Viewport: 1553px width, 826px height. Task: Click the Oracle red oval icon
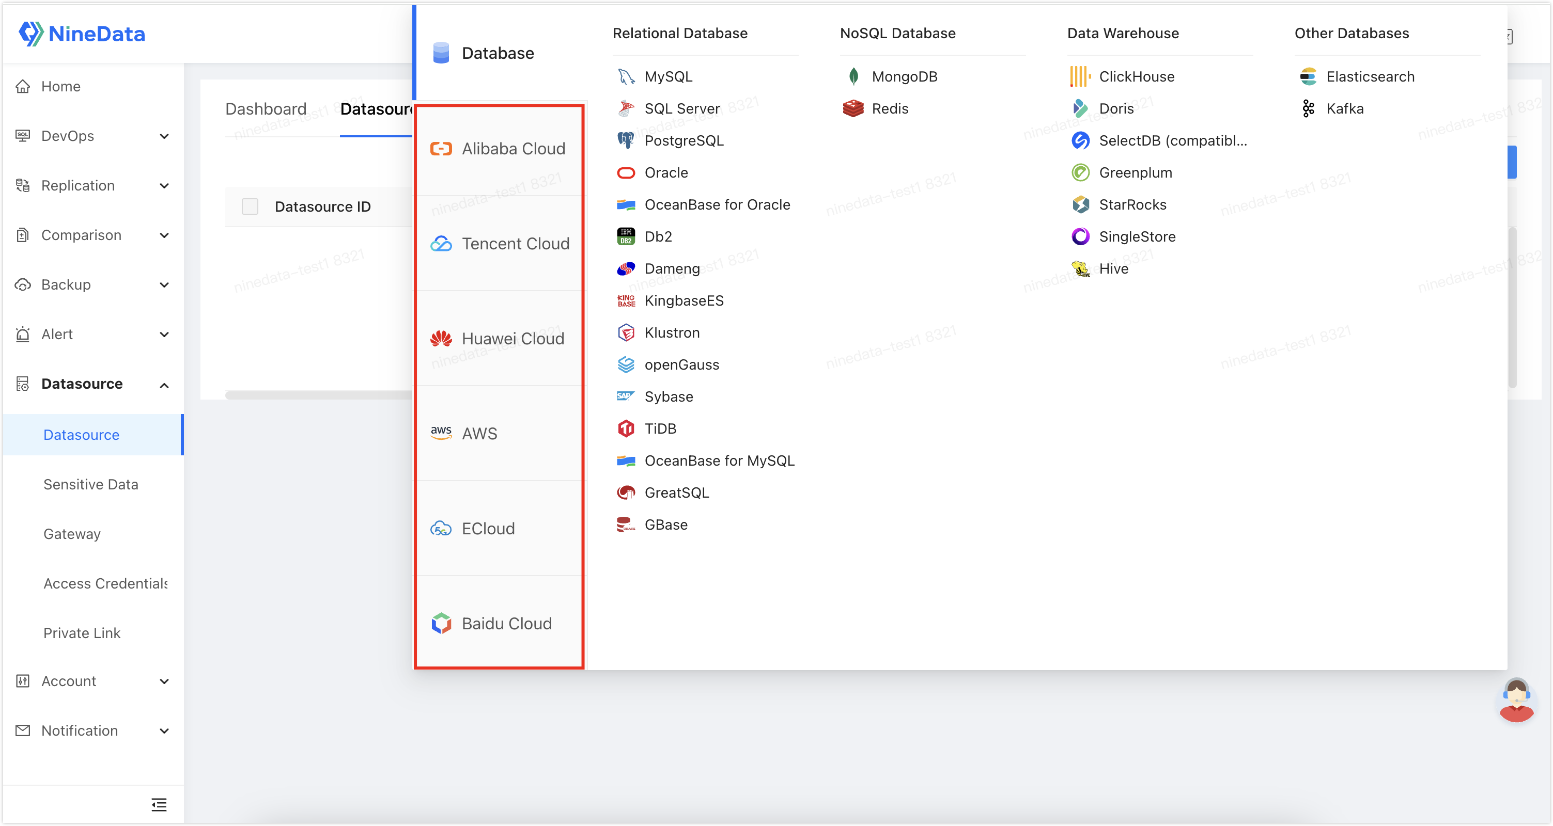pyautogui.click(x=626, y=173)
